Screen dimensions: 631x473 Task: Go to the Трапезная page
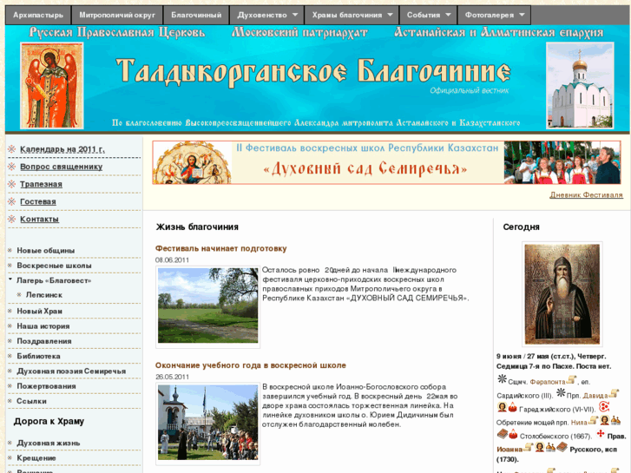pos(41,184)
